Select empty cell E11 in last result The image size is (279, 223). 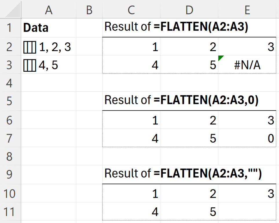point(247,212)
